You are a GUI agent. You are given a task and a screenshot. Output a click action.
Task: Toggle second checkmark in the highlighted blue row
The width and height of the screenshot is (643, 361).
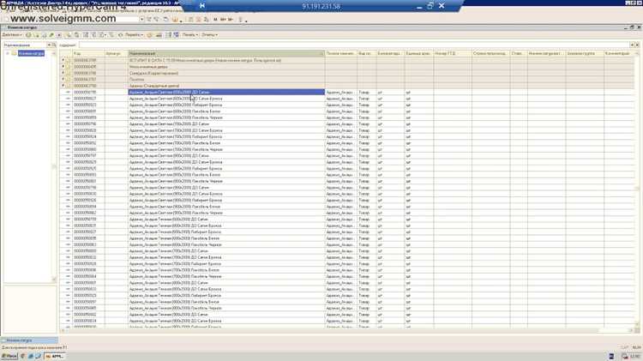point(408,93)
